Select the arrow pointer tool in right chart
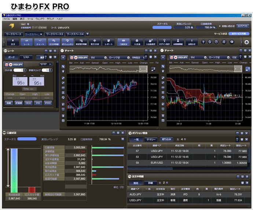The width and height of the screenshot is (253, 210). click(x=163, y=66)
